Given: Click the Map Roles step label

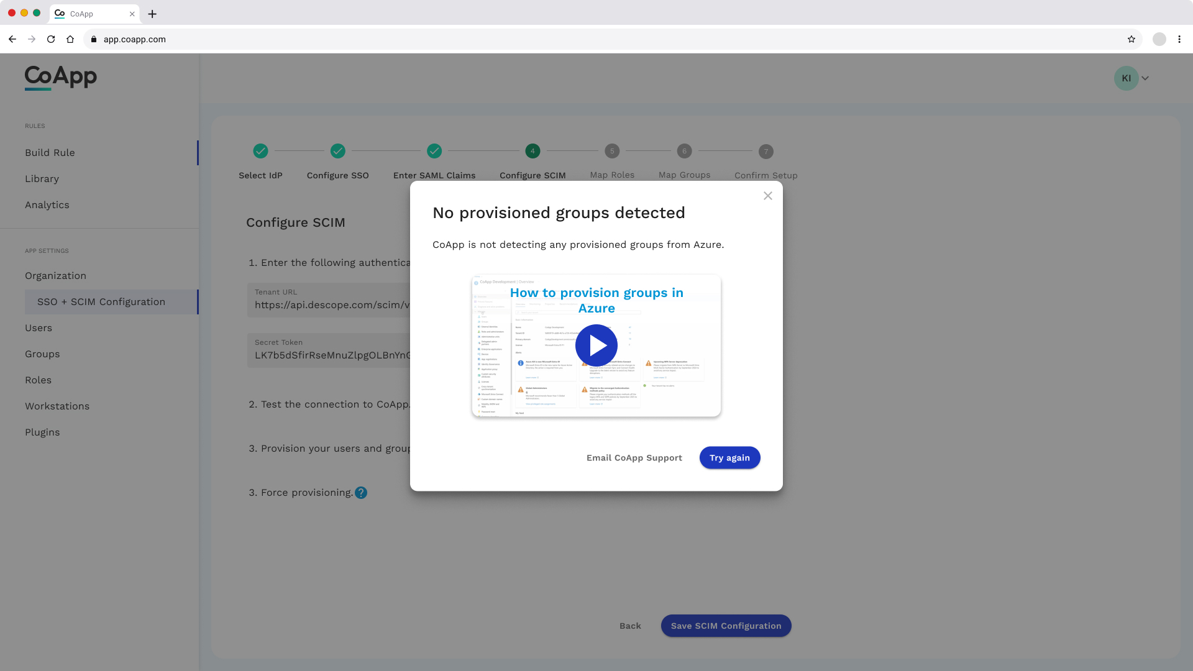Looking at the screenshot, I should 612,175.
